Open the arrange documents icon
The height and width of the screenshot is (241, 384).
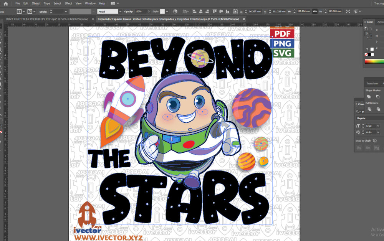[x=113, y=3]
